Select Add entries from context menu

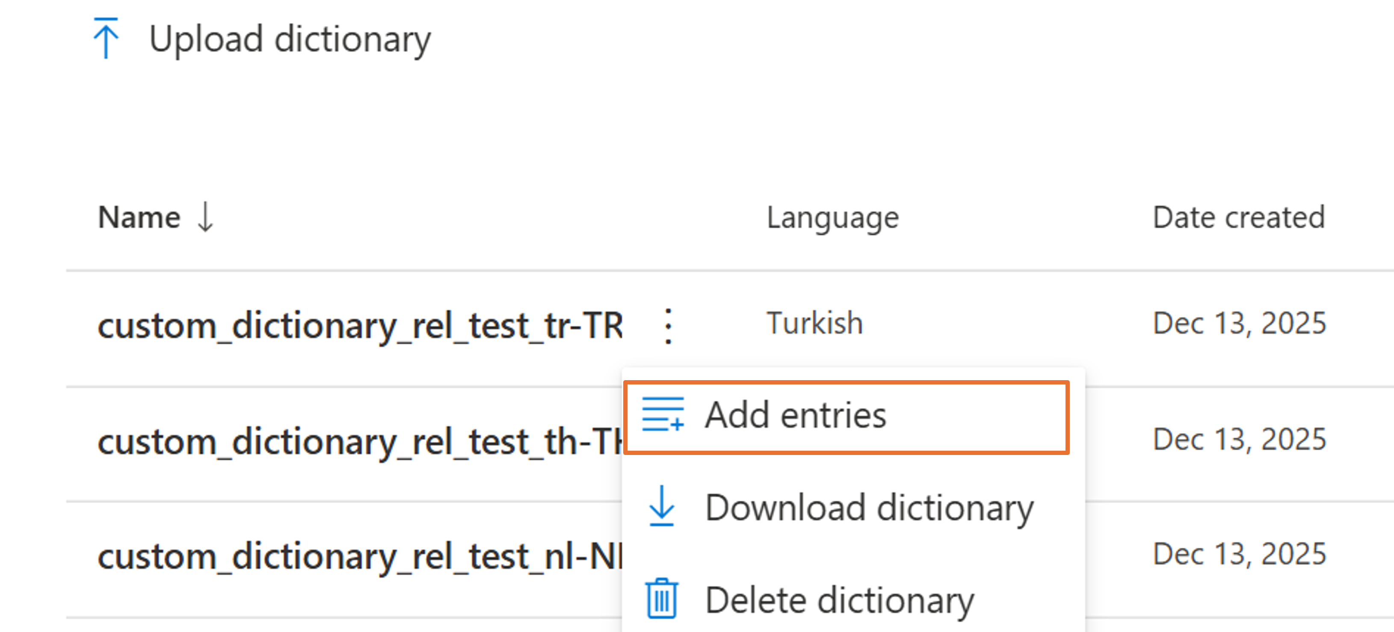pyautogui.click(x=846, y=417)
